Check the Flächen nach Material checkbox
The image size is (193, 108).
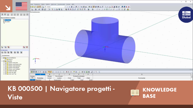point(6,67)
